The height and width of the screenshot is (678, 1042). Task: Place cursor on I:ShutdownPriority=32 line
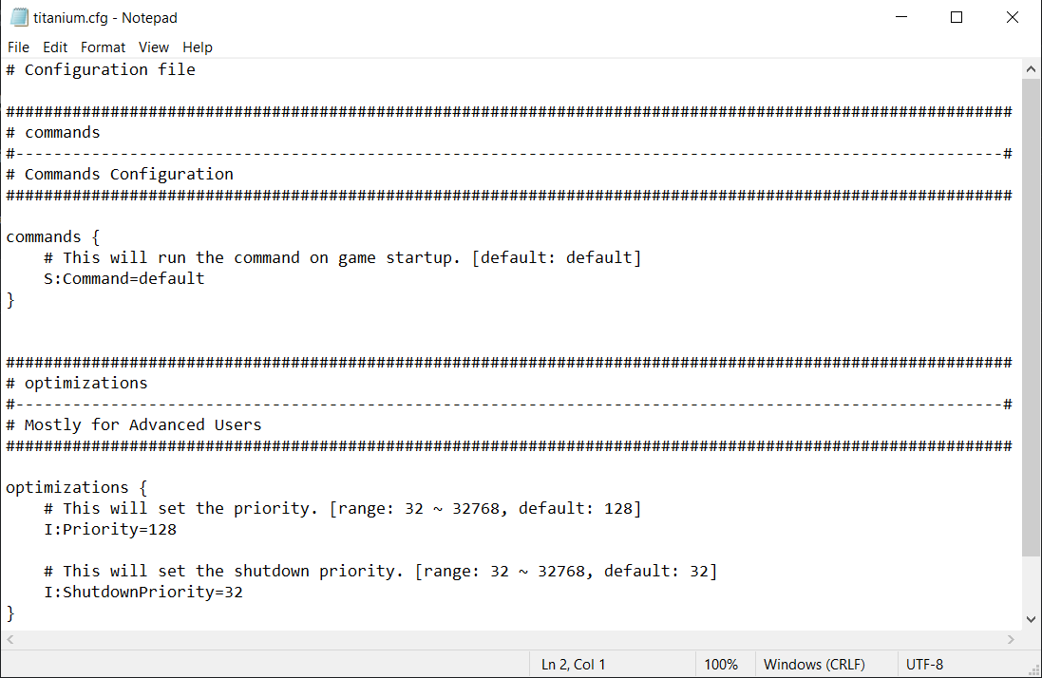pos(142,593)
